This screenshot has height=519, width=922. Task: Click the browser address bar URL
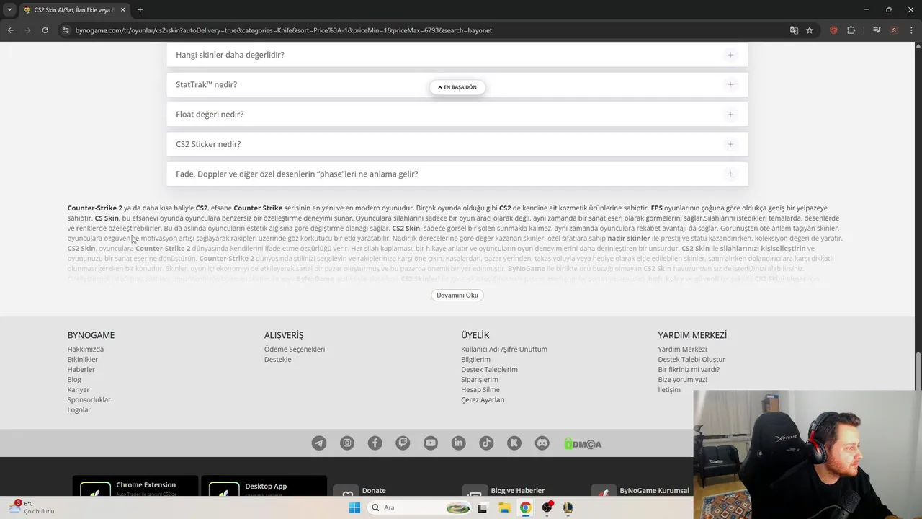coord(284,30)
